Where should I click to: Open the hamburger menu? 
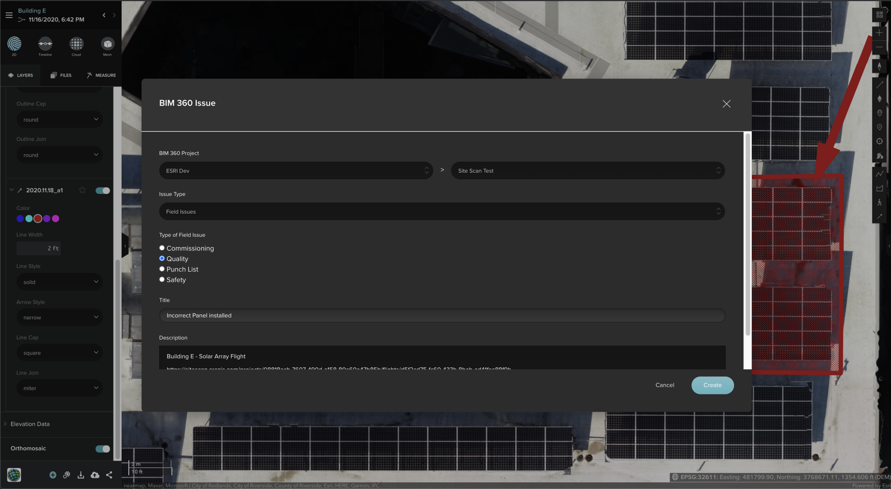[x=9, y=15]
